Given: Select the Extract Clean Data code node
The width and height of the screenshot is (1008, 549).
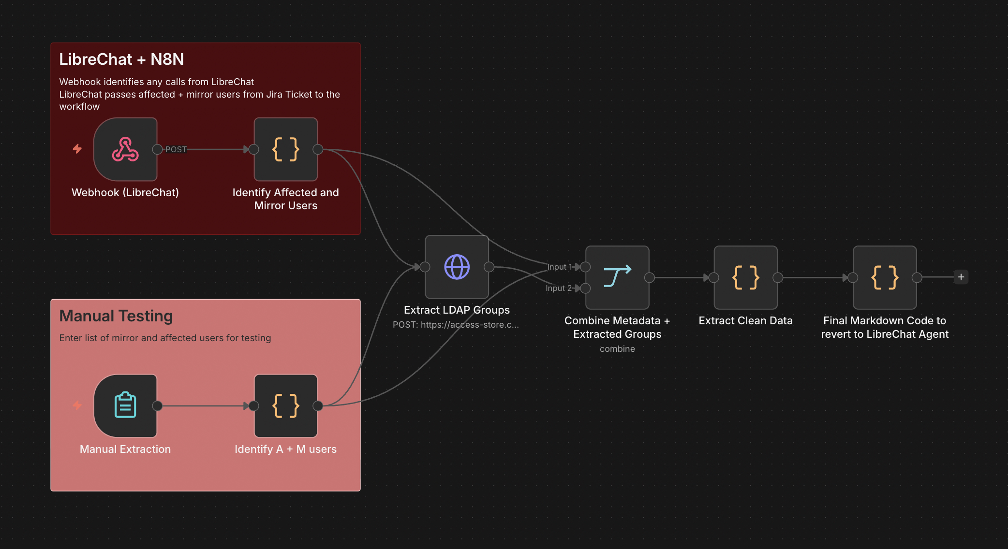Looking at the screenshot, I should 746,277.
